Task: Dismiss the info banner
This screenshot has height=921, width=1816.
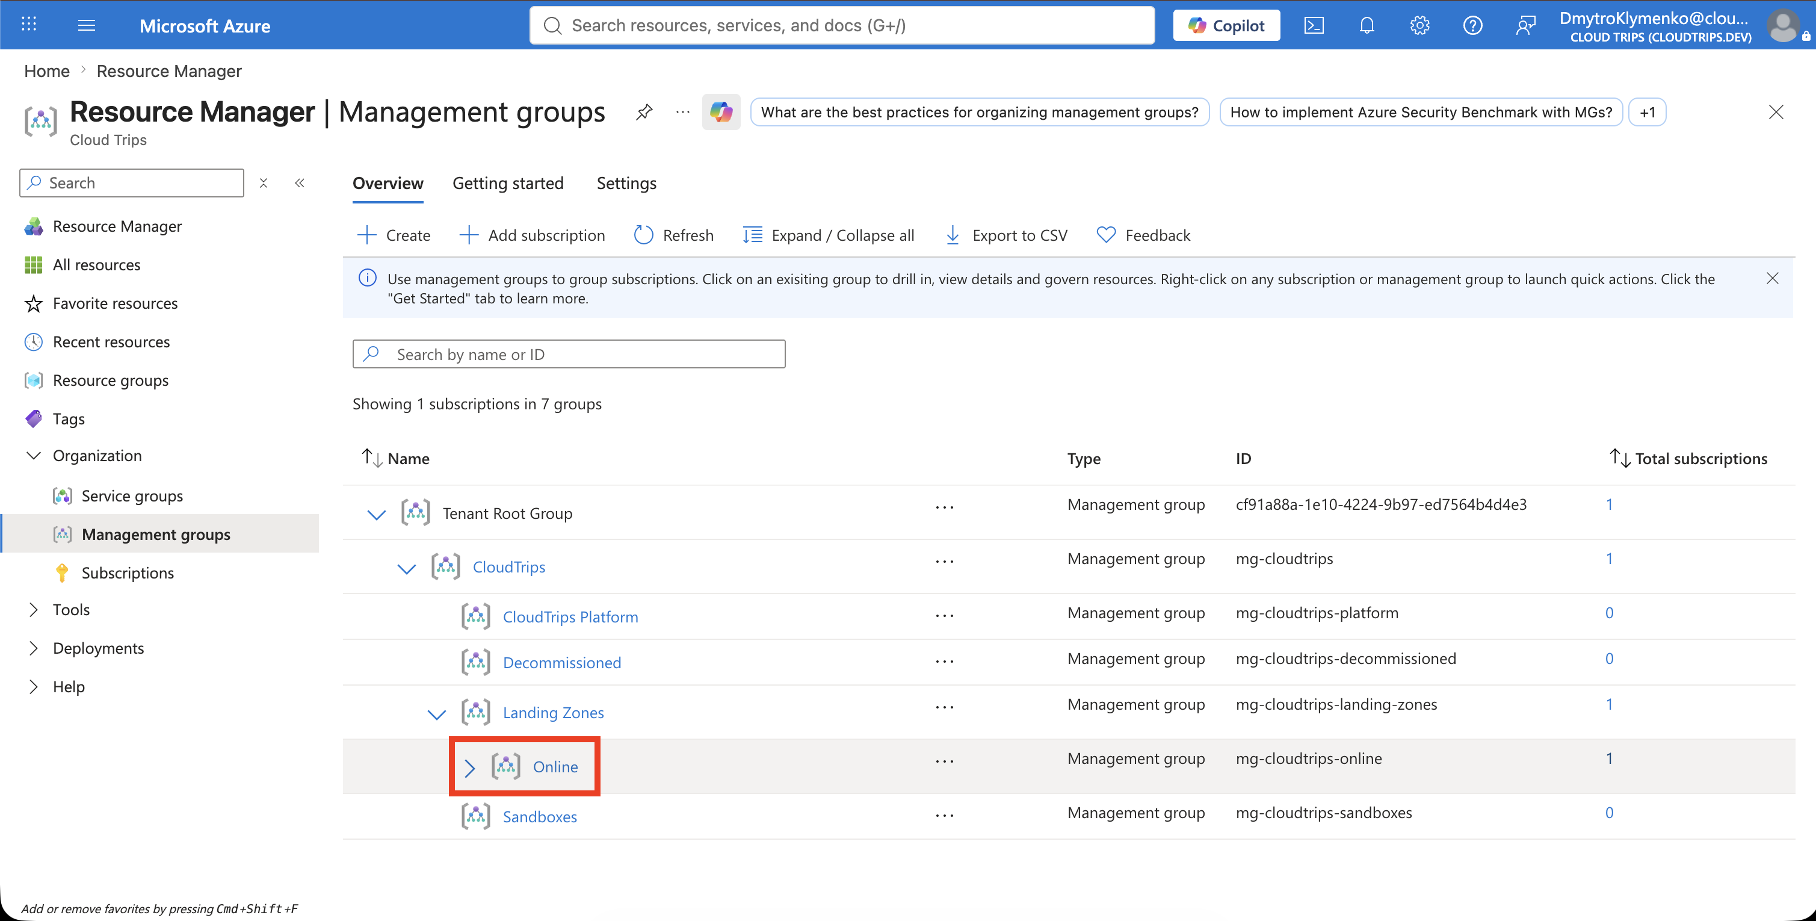Action: coord(1771,279)
